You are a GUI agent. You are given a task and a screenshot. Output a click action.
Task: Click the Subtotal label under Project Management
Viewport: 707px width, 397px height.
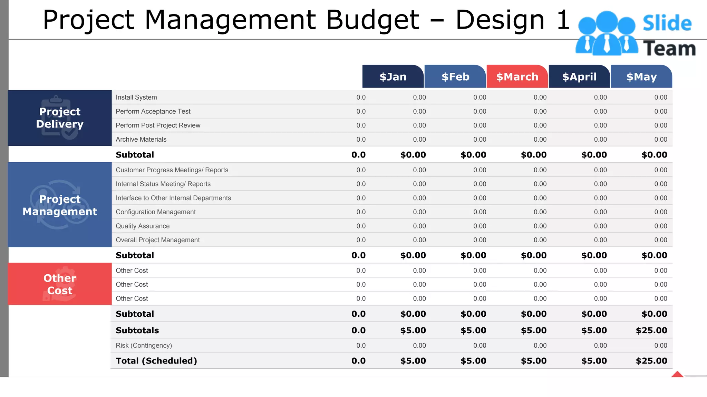click(x=135, y=255)
